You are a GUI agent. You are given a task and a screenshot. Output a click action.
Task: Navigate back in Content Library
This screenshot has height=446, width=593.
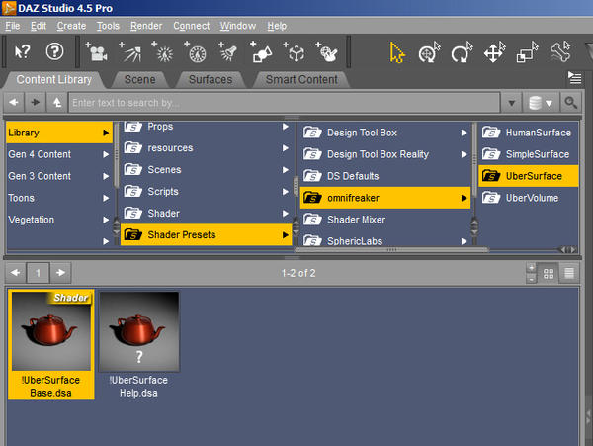click(x=14, y=102)
